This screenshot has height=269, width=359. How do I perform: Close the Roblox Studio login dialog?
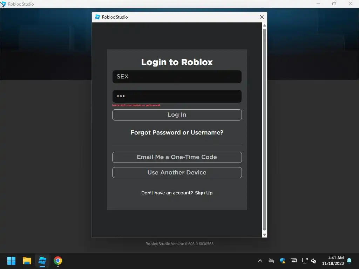[x=262, y=17]
